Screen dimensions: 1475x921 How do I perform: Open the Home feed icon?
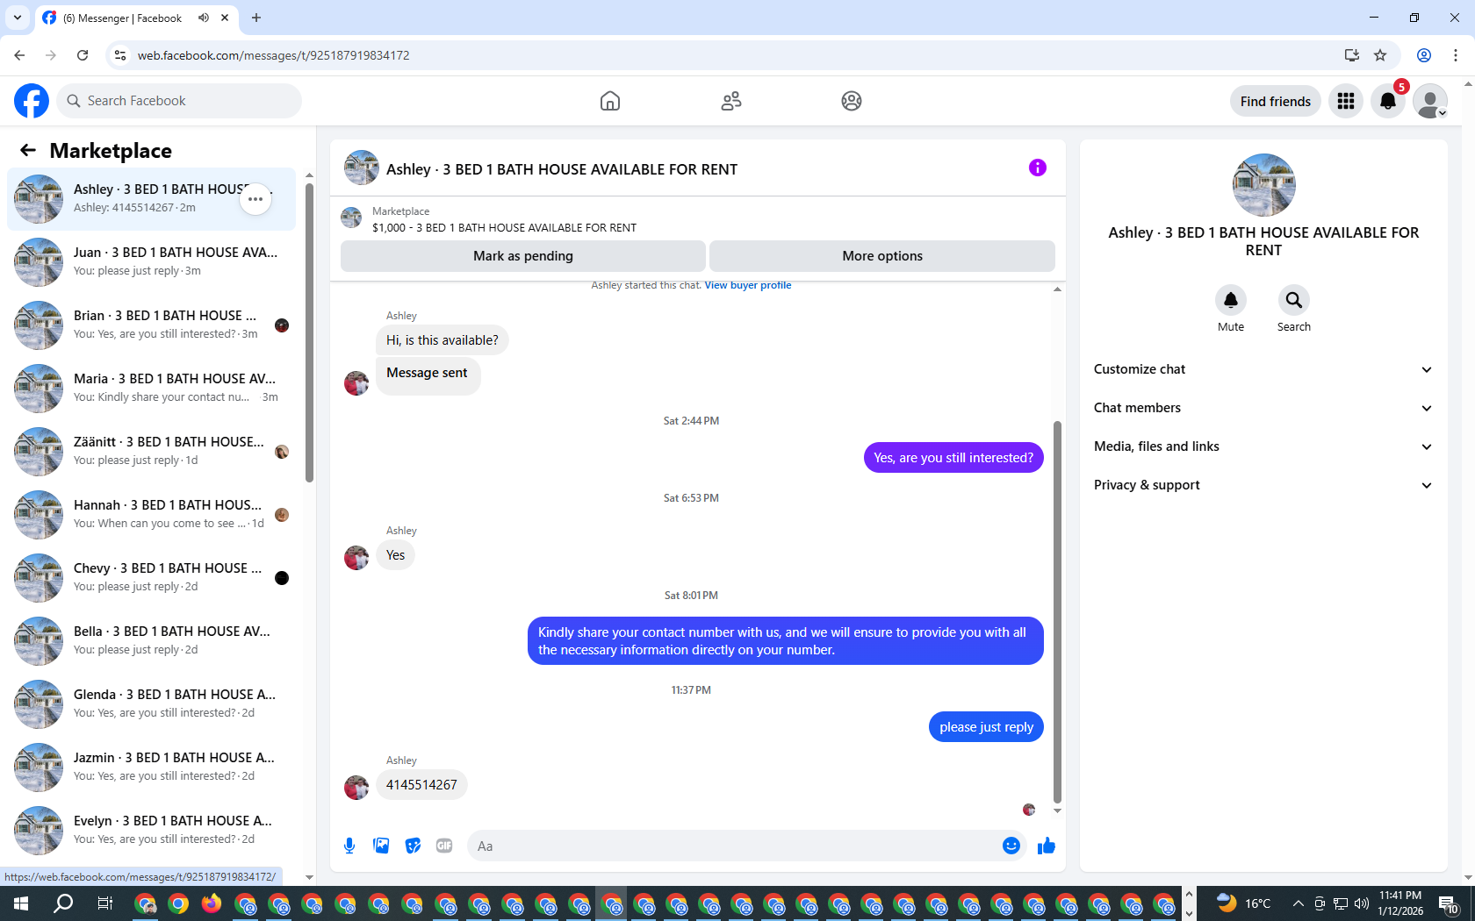[610, 101]
